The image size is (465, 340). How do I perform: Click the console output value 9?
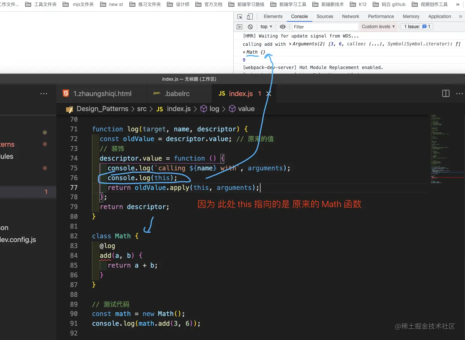pos(244,60)
